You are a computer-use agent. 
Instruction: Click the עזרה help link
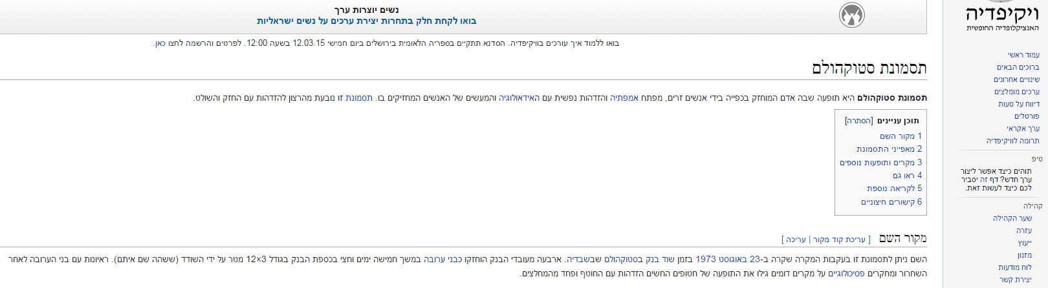(1023, 231)
